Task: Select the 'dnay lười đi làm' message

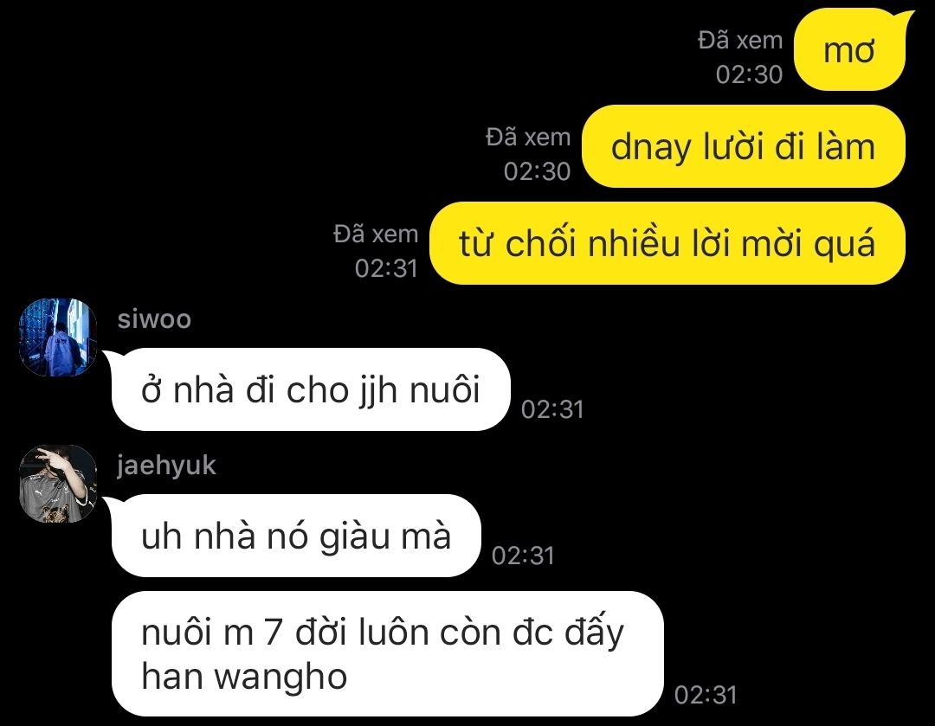Action: 744,146
